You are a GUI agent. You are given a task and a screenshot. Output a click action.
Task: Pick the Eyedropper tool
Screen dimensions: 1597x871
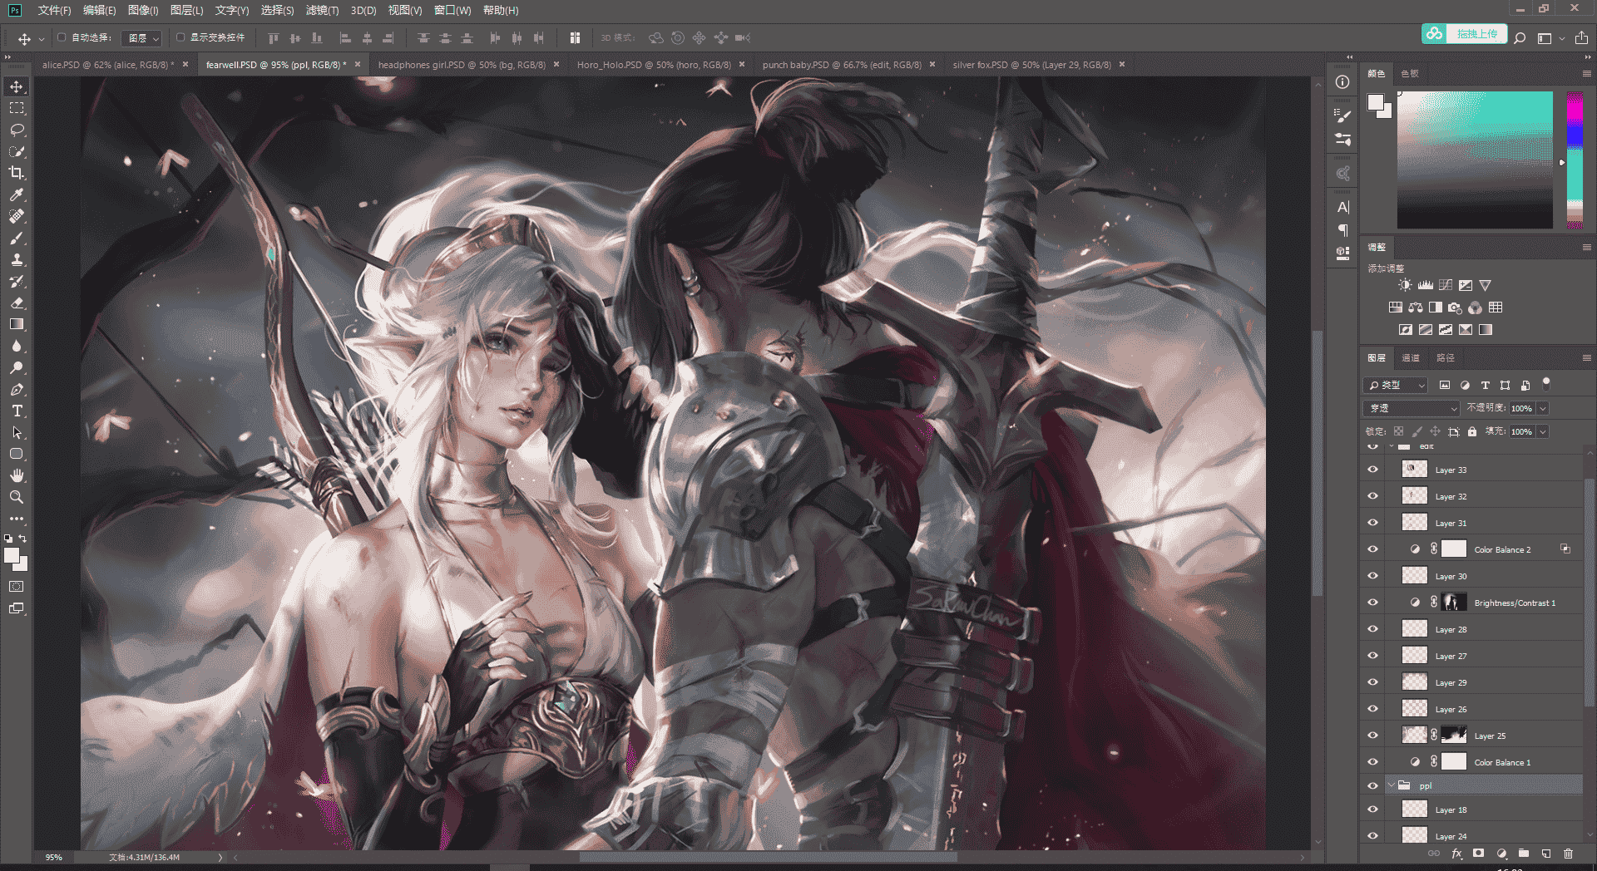(17, 194)
